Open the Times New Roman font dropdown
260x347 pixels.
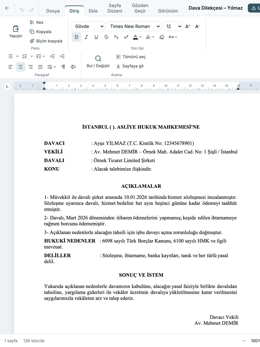134,26
